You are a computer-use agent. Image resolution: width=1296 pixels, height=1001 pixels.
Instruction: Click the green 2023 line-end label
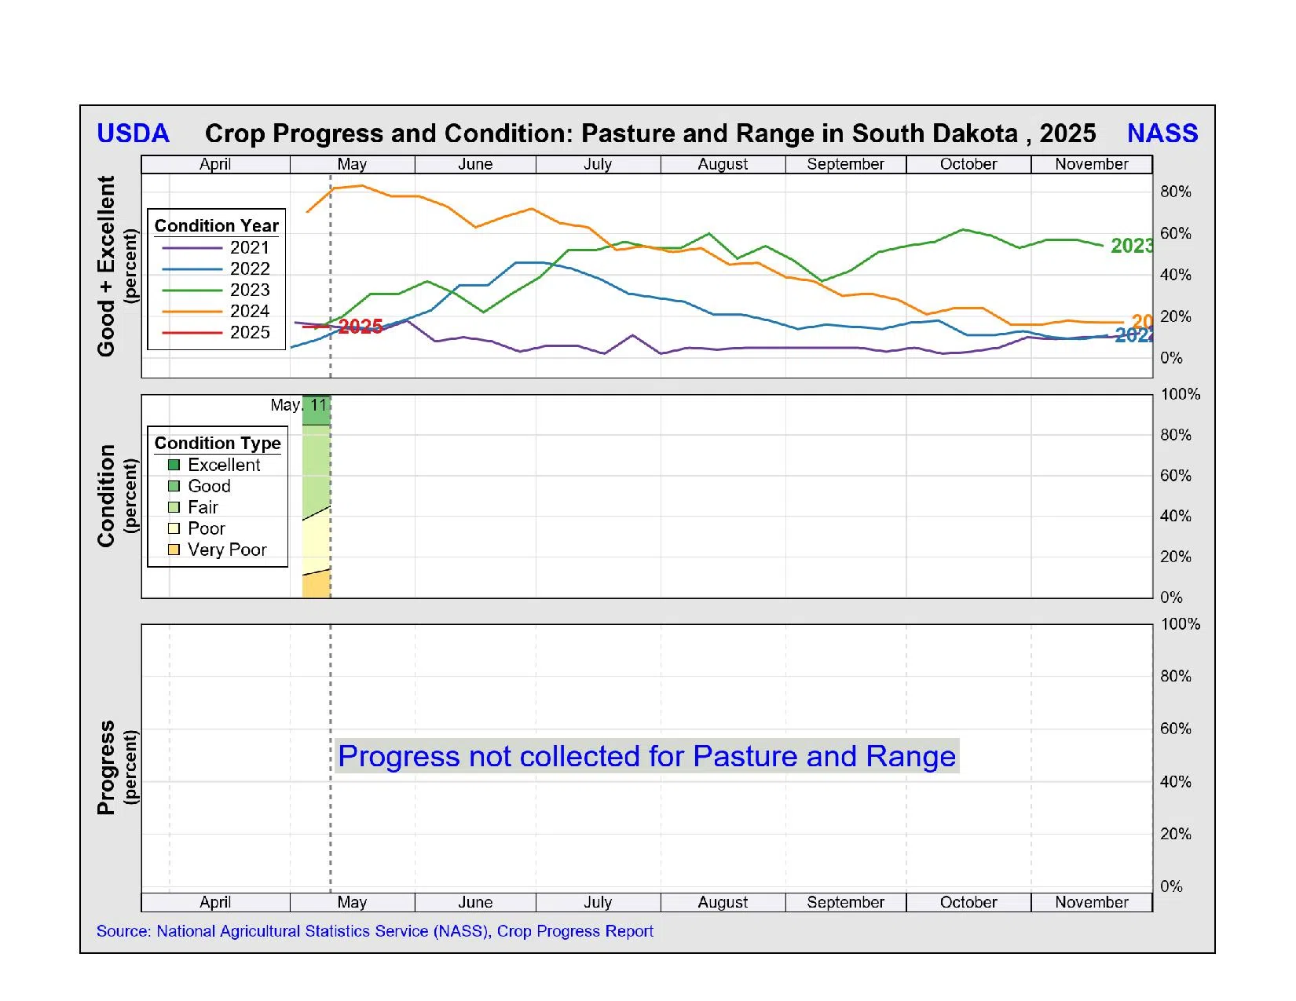tap(1131, 246)
